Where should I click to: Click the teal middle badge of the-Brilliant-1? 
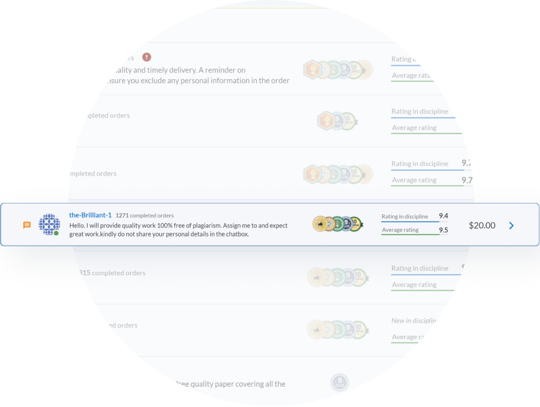[338, 224]
